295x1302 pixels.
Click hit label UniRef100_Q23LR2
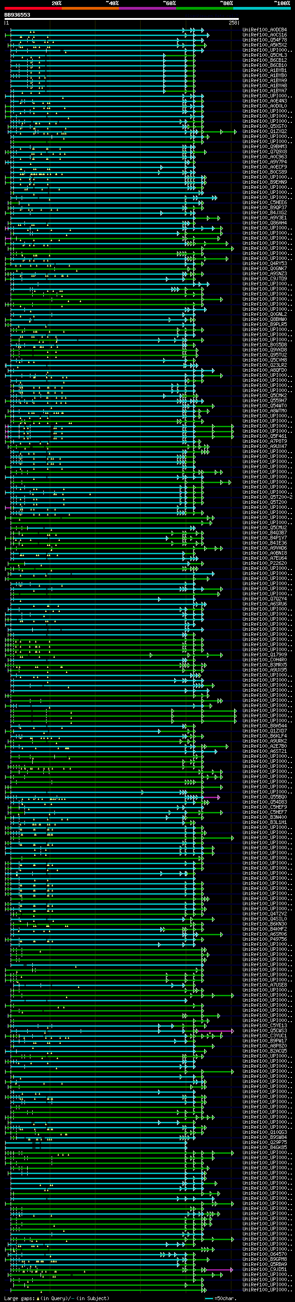(x=265, y=365)
